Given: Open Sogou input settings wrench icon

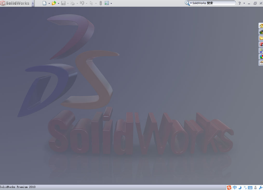Looking at the screenshot, I should (x=261, y=187).
